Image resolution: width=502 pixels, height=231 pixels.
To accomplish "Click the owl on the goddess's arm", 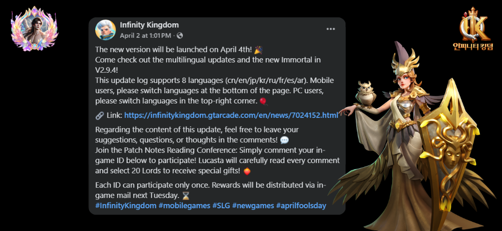I will (366, 94).
